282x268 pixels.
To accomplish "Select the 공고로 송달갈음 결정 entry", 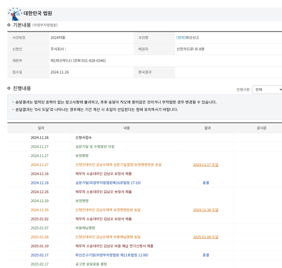I will [x=91, y=264].
